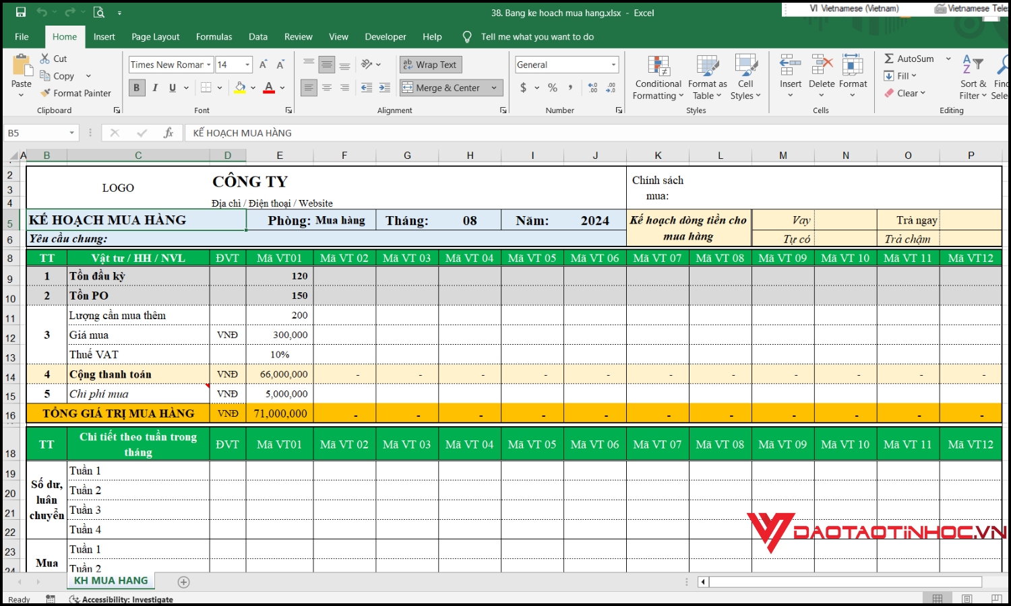The width and height of the screenshot is (1011, 606).
Task: Click the Borders icon in Font group
Action: pyautogui.click(x=206, y=88)
